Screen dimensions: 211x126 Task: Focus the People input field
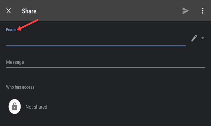95,40
